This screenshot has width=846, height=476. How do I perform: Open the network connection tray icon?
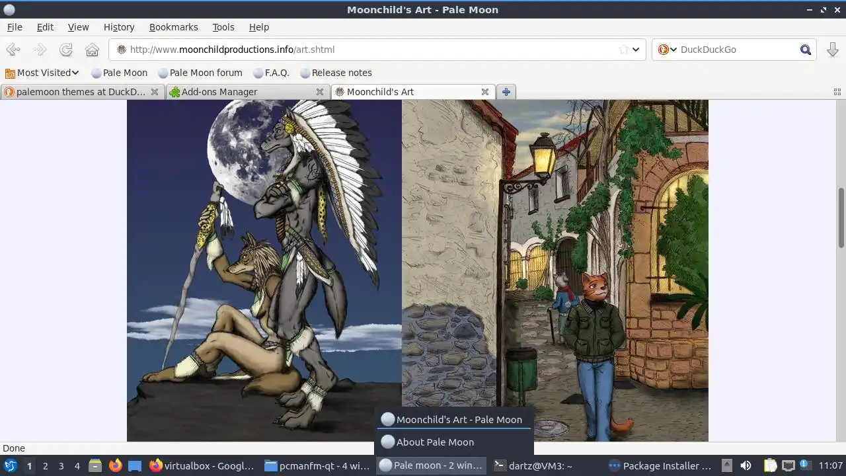click(x=788, y=465)
